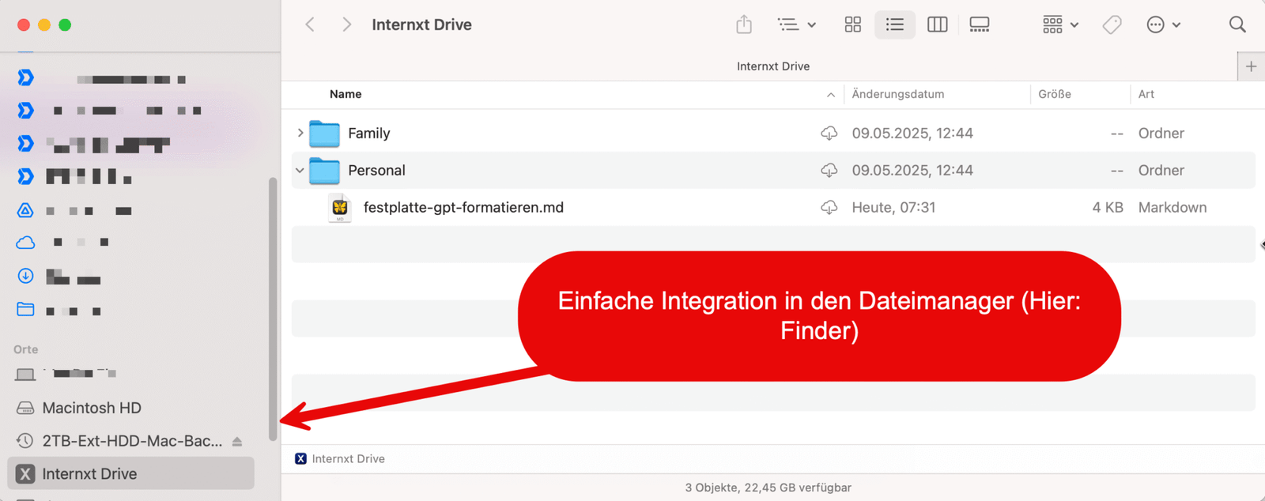Switch to icon grid view
Screen dimensions: 1265x501
[x=852, y=24]
